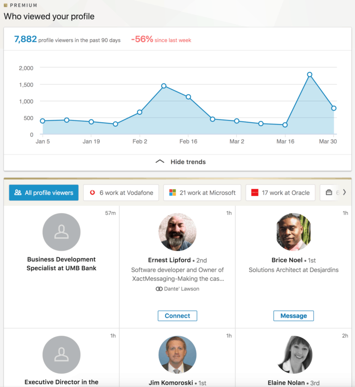Click mutual connection rings icon
Image resolution: width=355 pixels, height=387 pixels.
click(x=159, y=289)
